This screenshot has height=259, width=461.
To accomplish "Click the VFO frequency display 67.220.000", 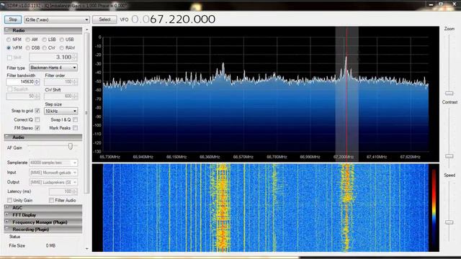I will tap(174, 19).
